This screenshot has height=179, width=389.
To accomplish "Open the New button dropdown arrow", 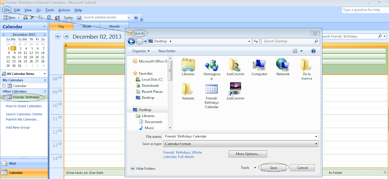I will point(18,18).
